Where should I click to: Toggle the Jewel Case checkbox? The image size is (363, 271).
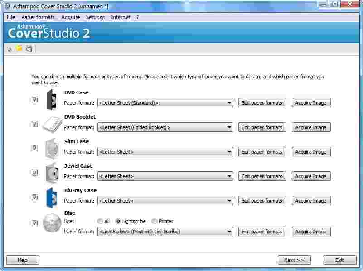click(x=34, y=173)
